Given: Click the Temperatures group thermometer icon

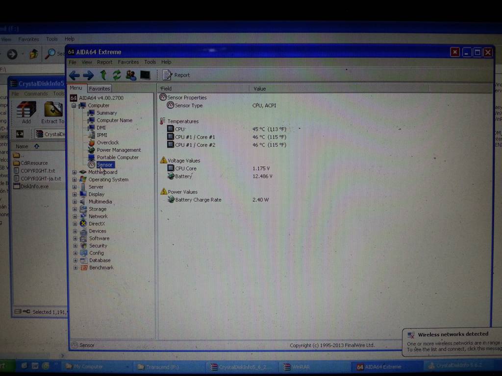Looking at the screenshot, I should [x=163, y=121].
